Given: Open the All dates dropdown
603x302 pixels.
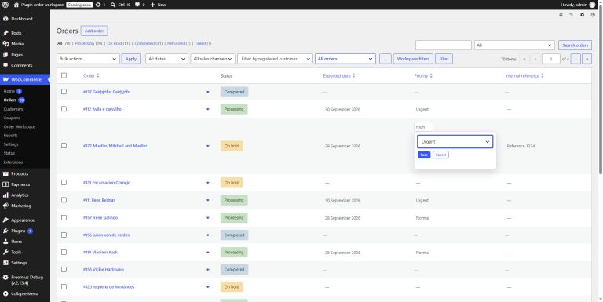Looking at the screenshot, I should (x=166, y=59).
